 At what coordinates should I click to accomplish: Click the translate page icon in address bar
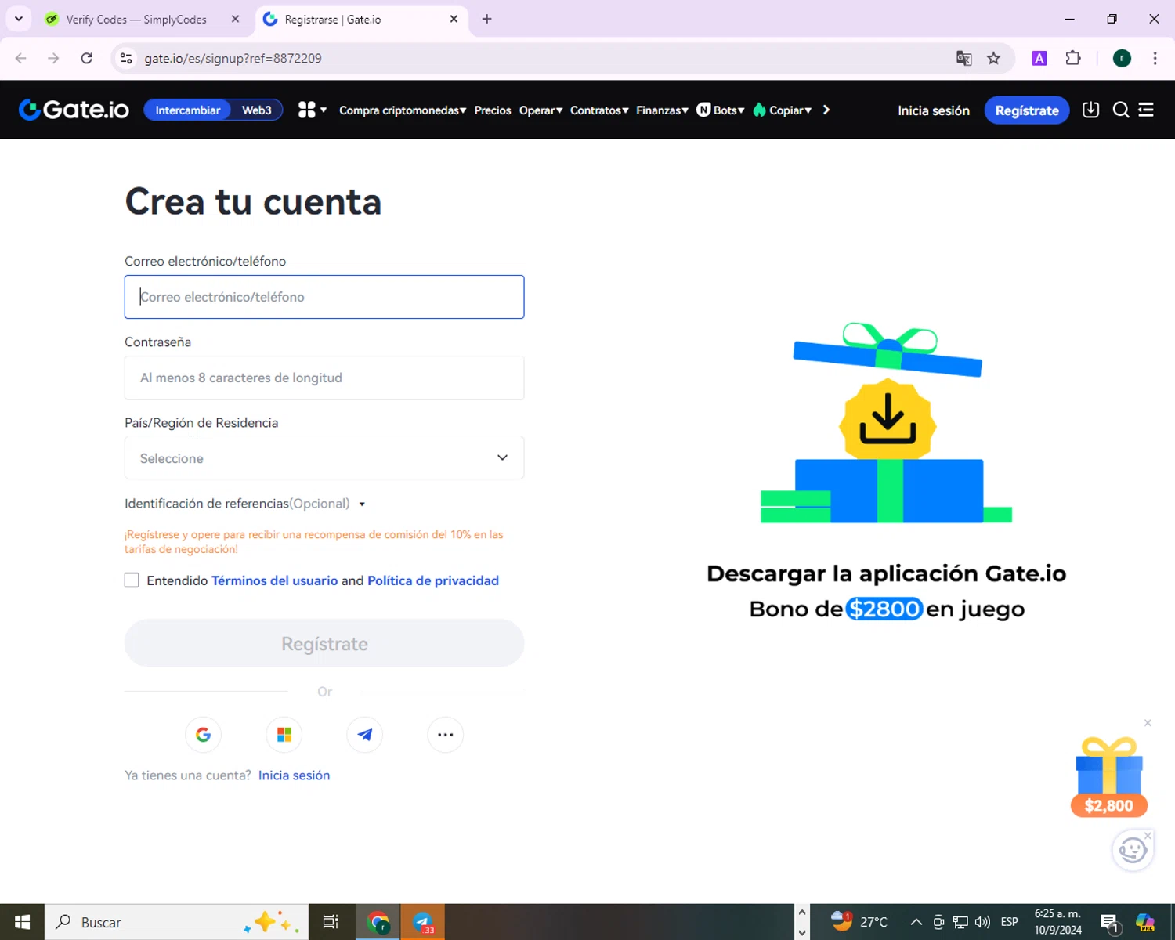click(x=964, y=59)
